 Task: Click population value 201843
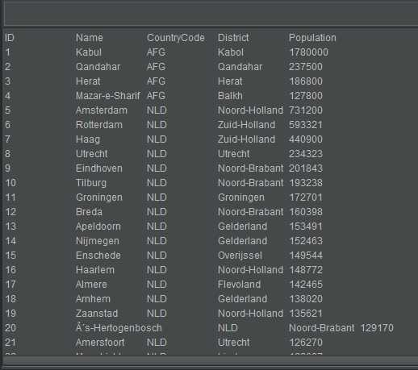[x=306, y=168]
